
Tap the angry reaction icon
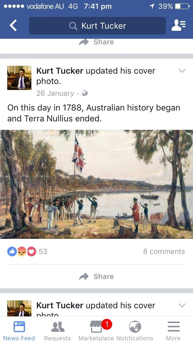[x=22, y=252]
